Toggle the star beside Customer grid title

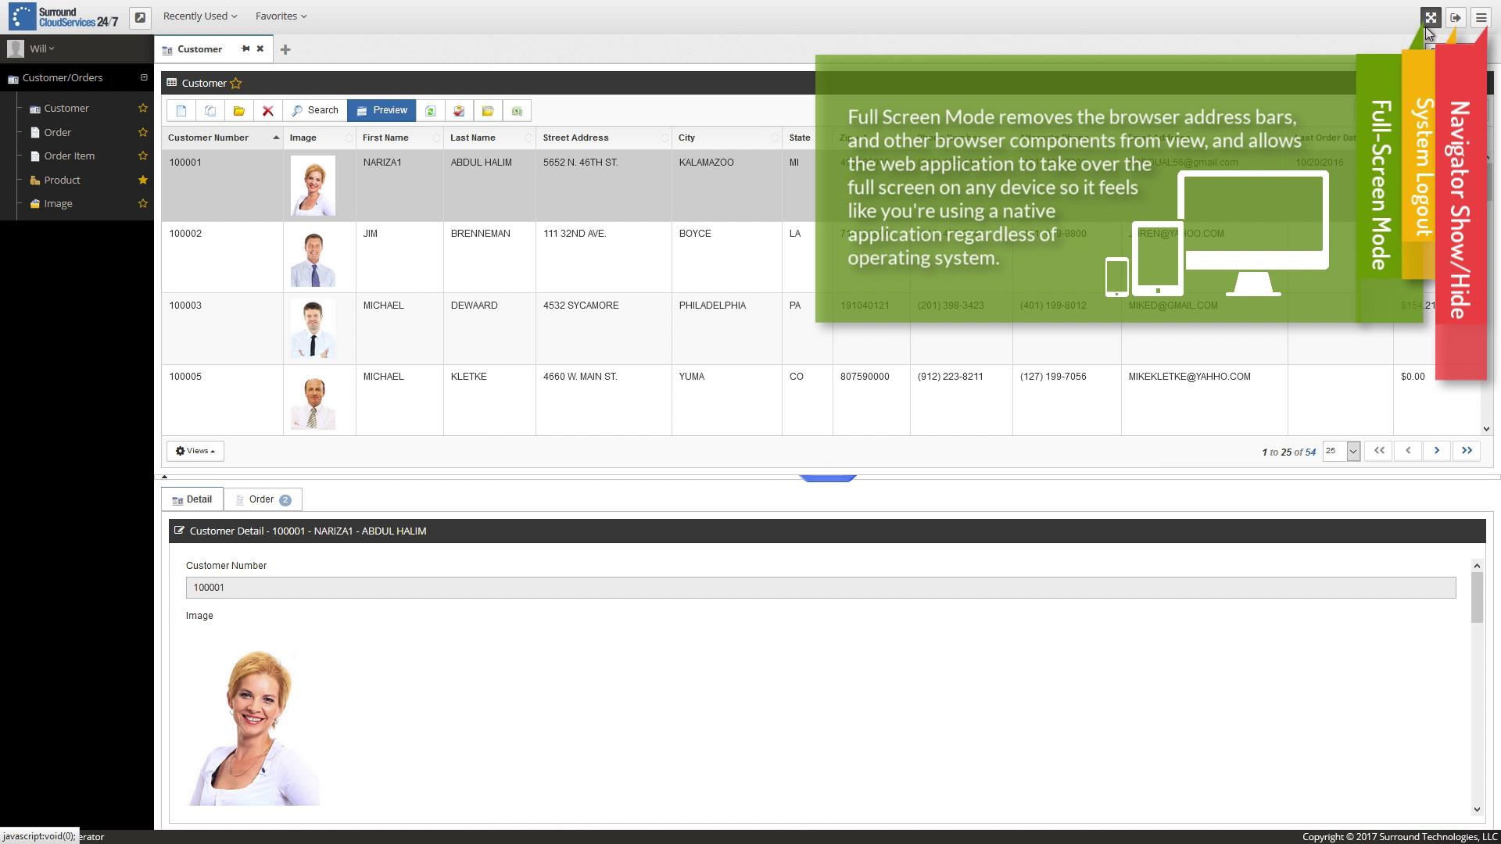point(235,84)
